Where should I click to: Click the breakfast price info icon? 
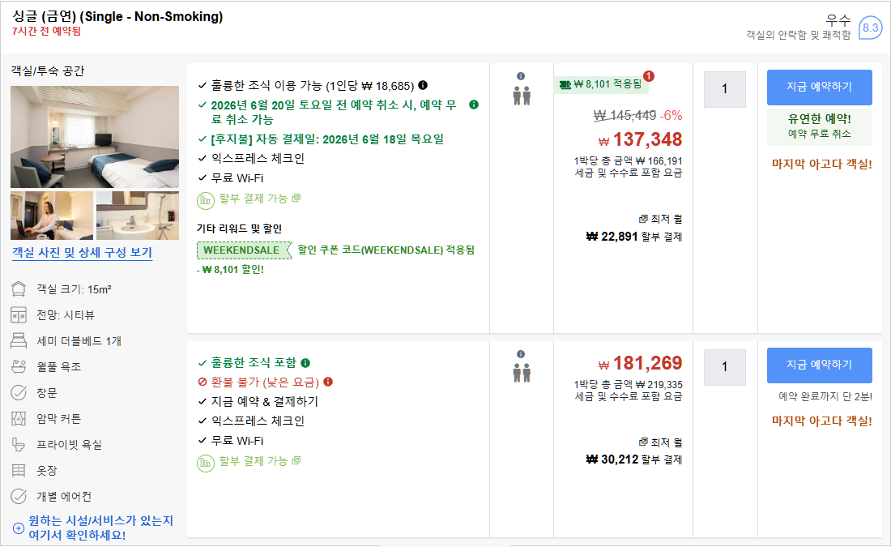tap(423, 85)
